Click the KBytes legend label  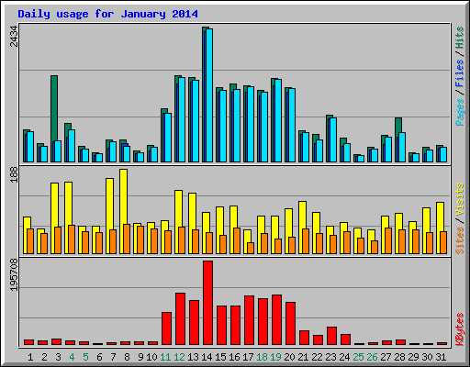[460, 329]
